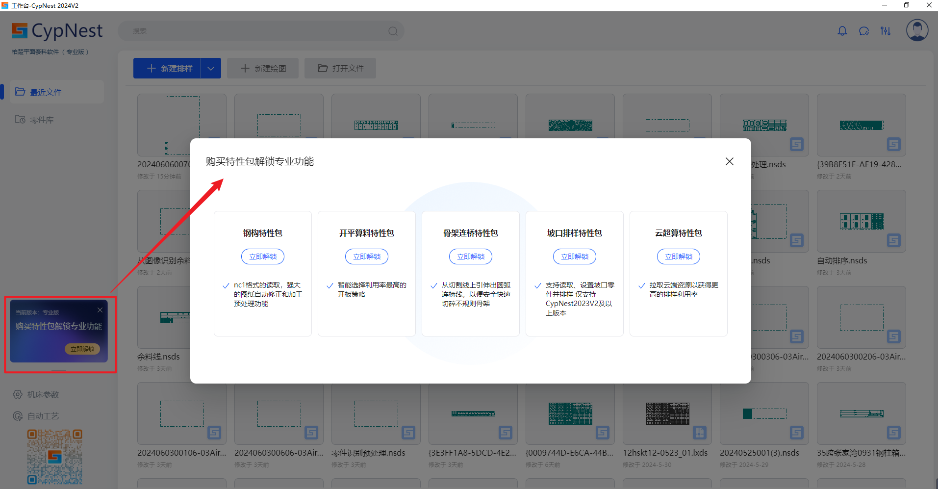Screen dimensions: 938x489
Task: Open the 自动排序.nsds file thumbnail
Action: coord(861,221)
